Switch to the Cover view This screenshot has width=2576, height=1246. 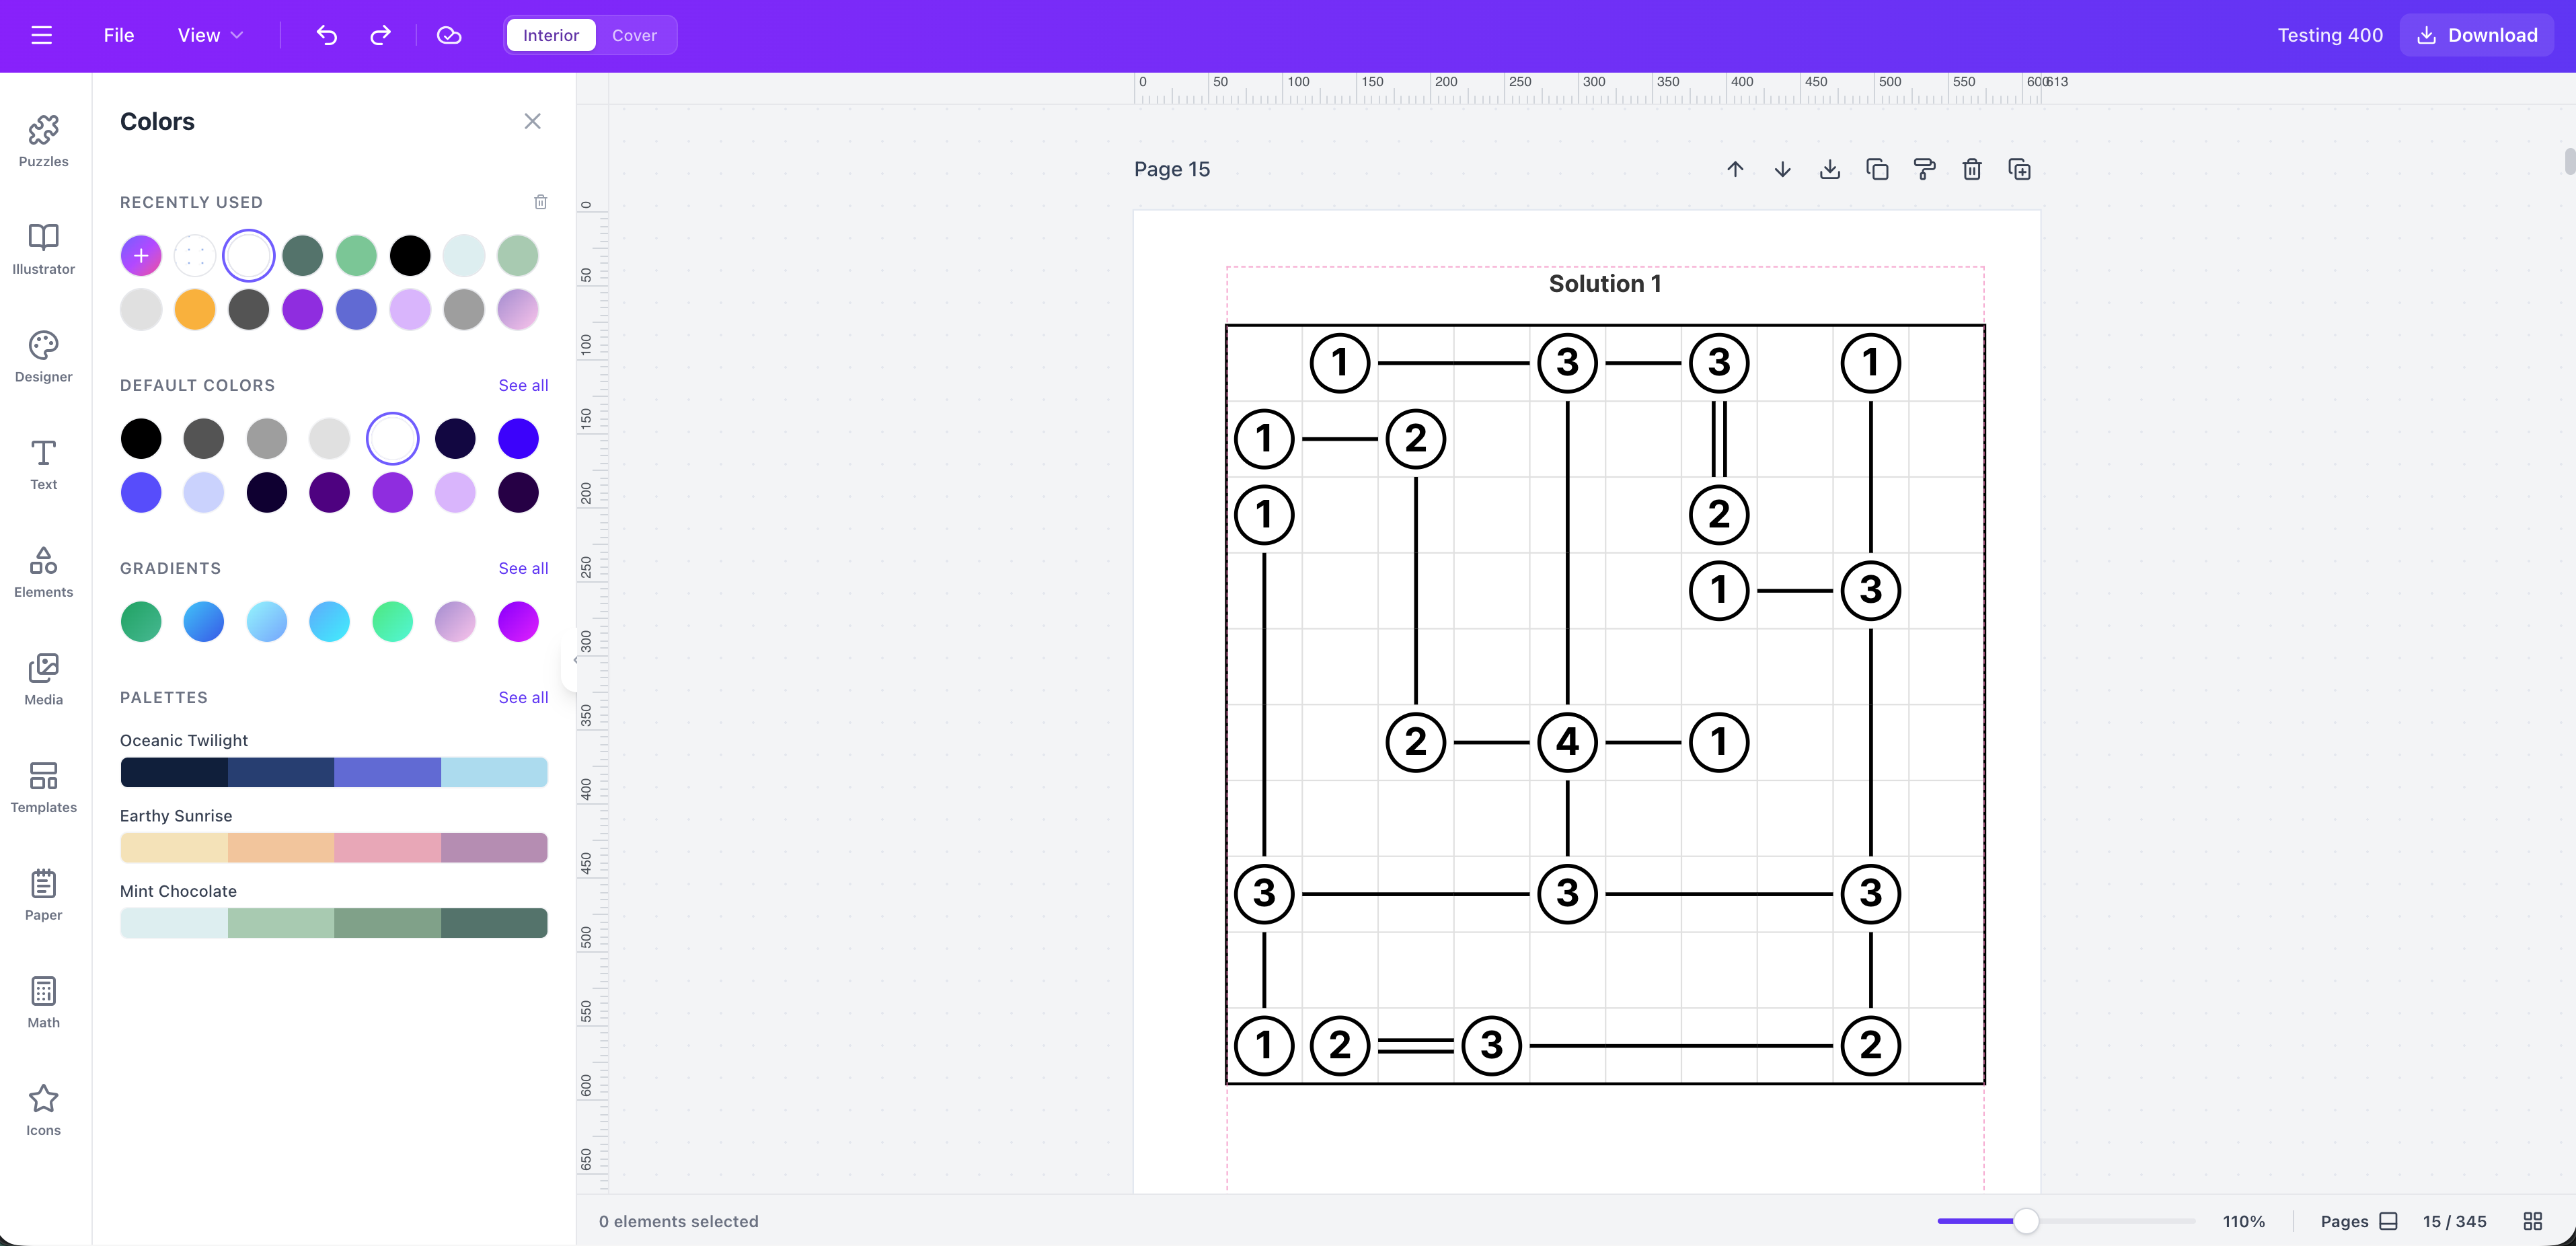[x=634, y=35]
